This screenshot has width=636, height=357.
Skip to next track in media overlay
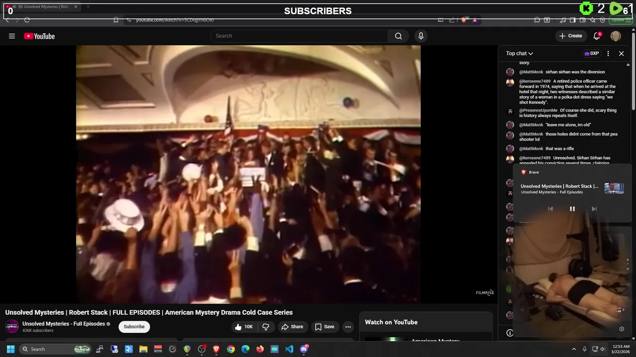point(594,209)
